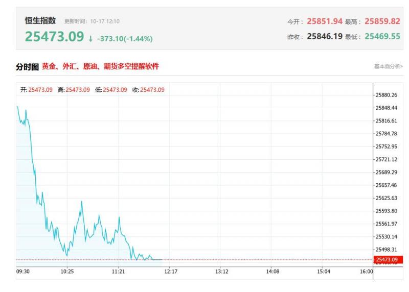Viewport: 409px width, 292px height.
Task: Click the 16:00 time axis label
Action: pos(367,272)
